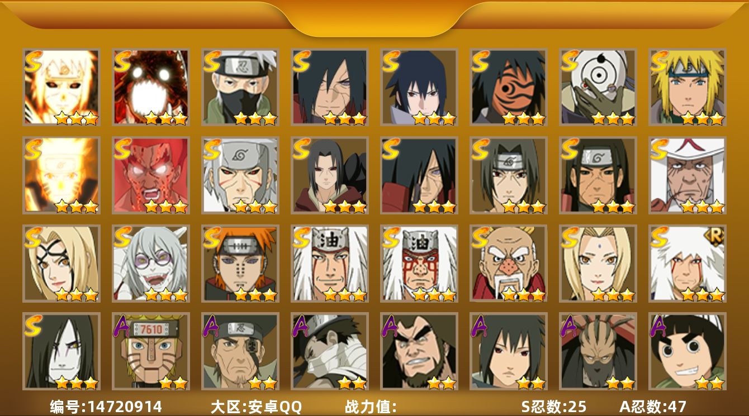
Task: Select the orange-haired Pain portrait
Action: pyautogui.click(x=240, y=263)
